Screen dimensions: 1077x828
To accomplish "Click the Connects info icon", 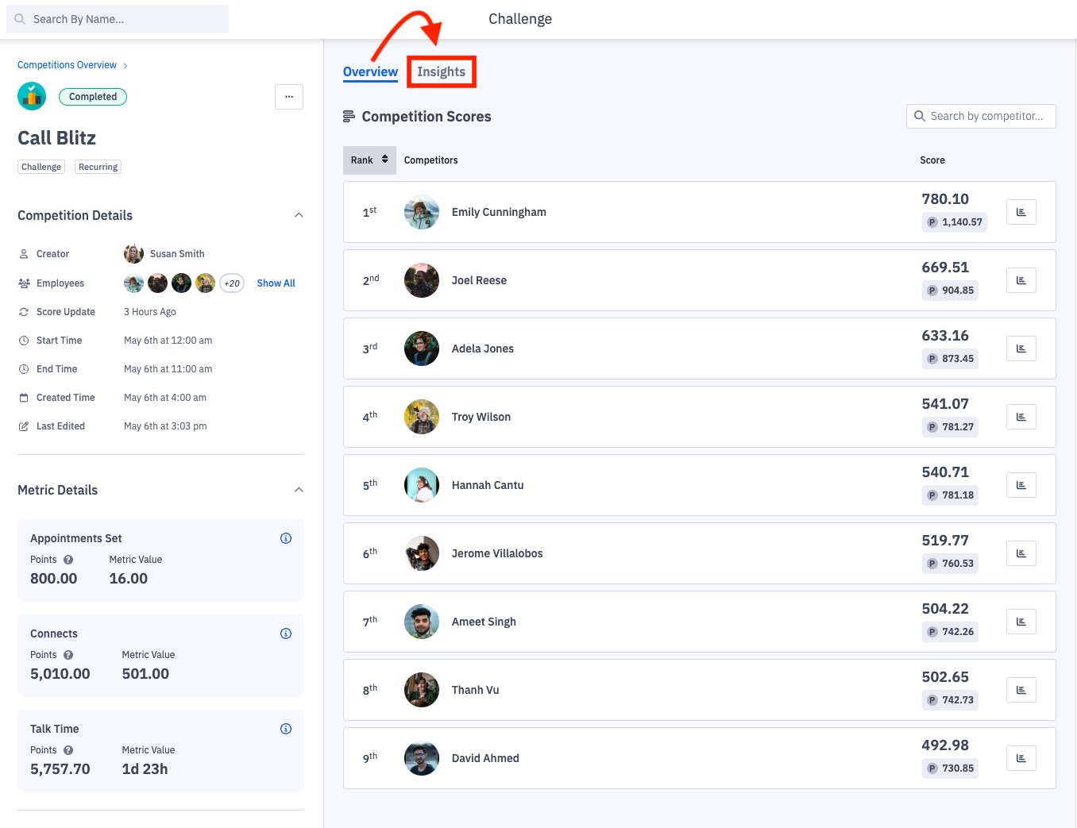I will pos(286,634).
